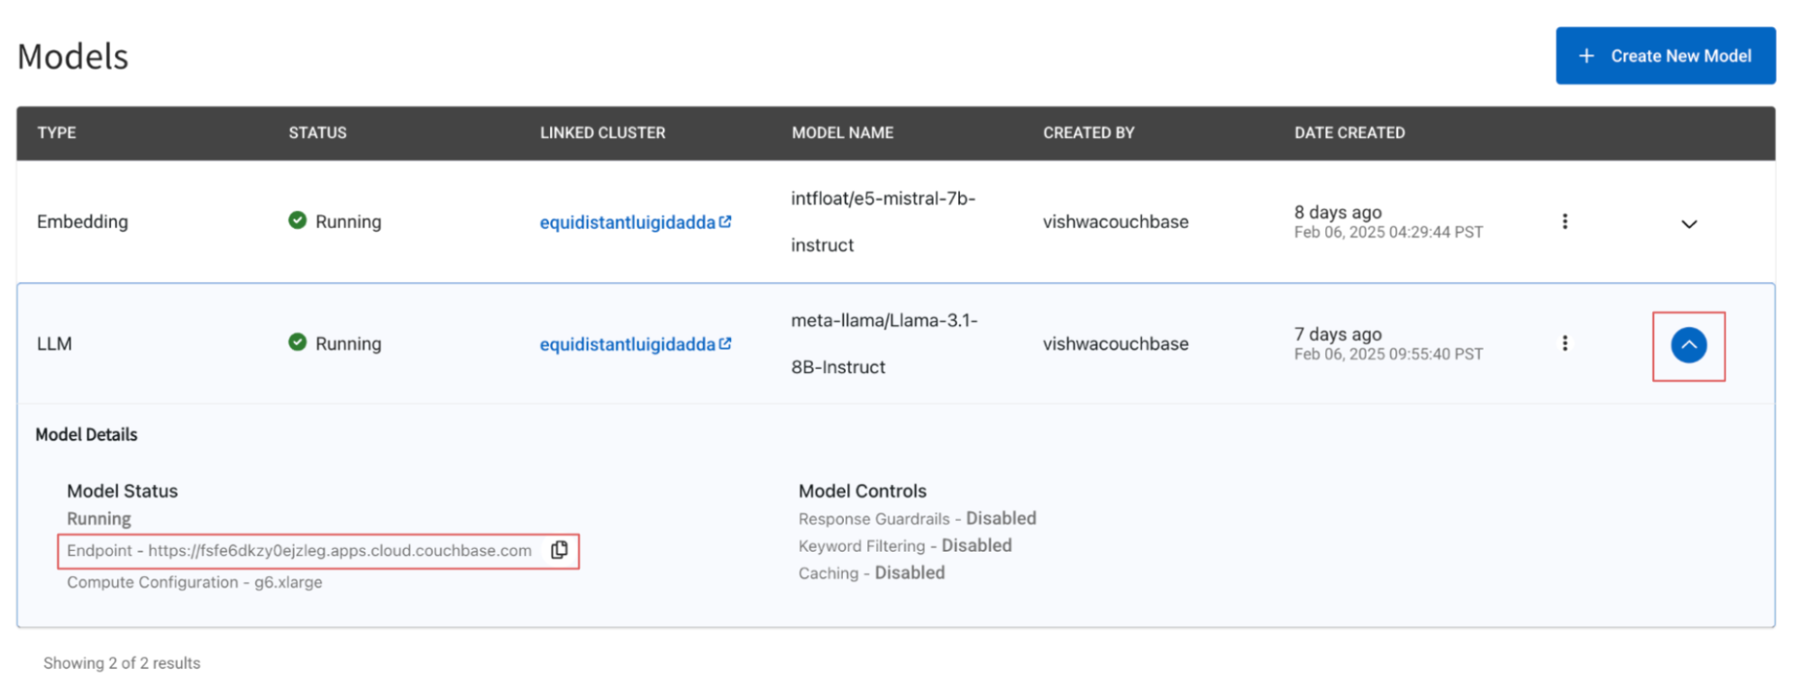Click Response Guardrails - Disabled text

[918, 518]
